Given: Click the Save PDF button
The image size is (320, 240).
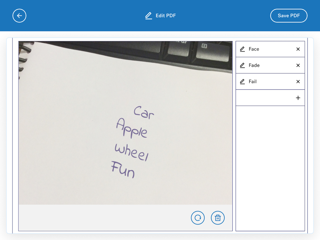Looking at the screenshot, I should [288, 15].
